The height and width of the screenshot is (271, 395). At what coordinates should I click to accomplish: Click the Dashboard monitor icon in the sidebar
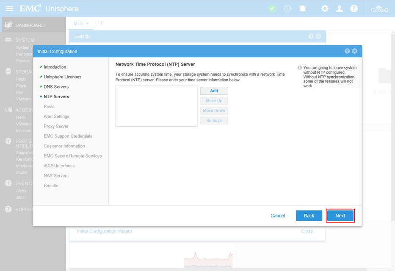pyautogui.click(x=8, y=25)
